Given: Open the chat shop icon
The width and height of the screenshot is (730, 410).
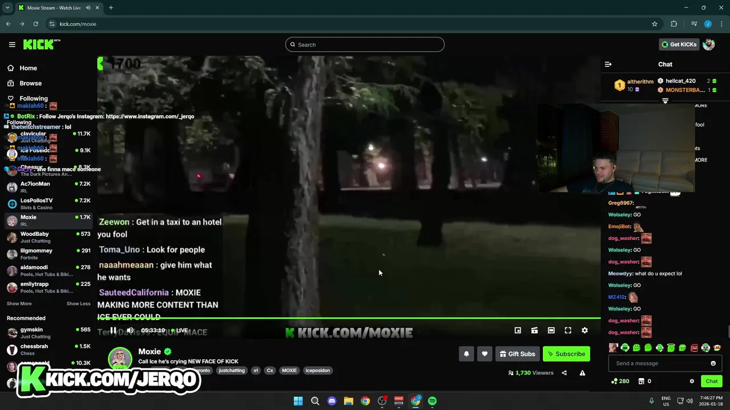Looking at the screenshot, I should pyautogui.click(x=641, y=381).
